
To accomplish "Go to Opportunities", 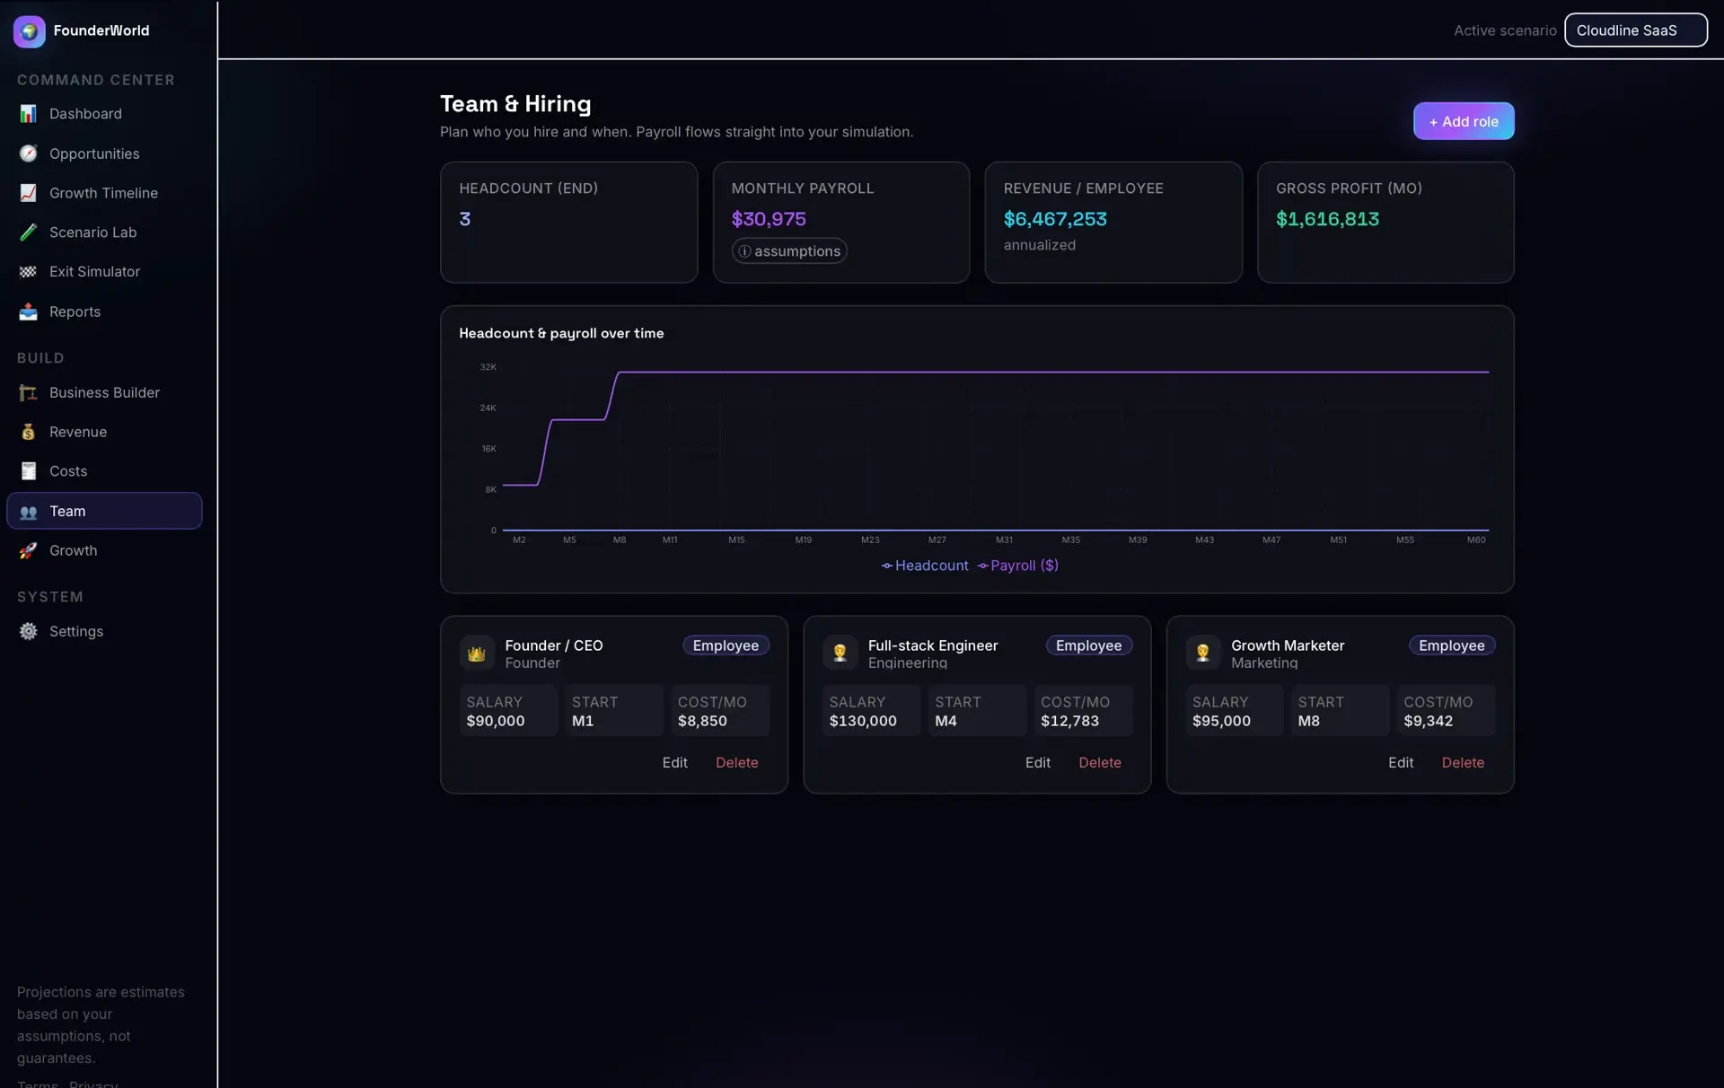I will point(104,154).
